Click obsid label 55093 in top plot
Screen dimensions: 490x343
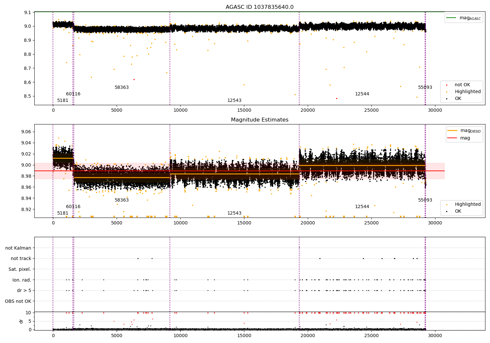click(425, 88)
